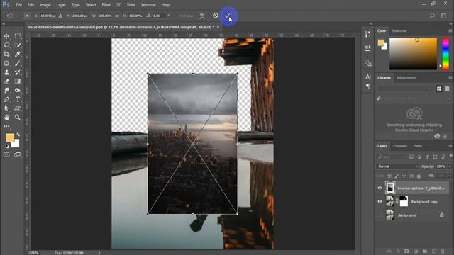Select the Path Selection tool
This screenshot has width=454, height=255.
click(6, 108)
